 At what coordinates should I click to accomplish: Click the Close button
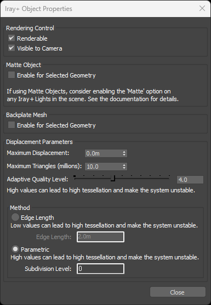178,292
